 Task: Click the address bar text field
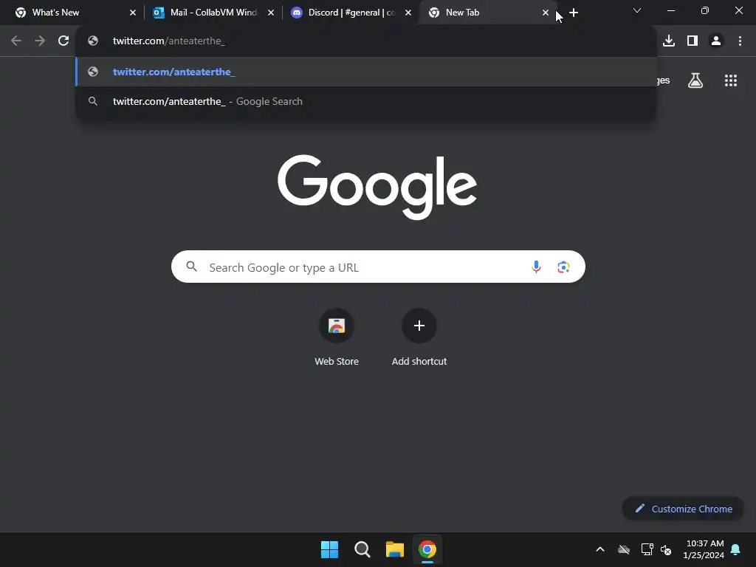(366, 41)
